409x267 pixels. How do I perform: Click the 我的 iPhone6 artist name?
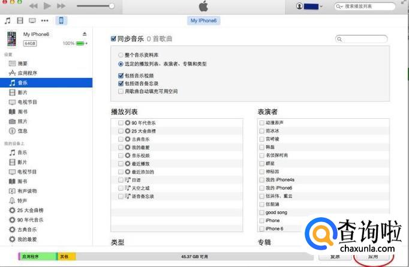279,188
